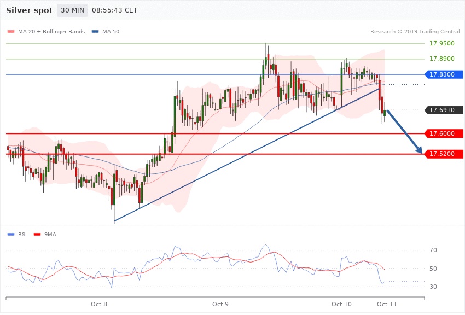The height and width of the screenshot is (315, 465).
Task: Click the Oct 9 date label
Action: [220, 304]
